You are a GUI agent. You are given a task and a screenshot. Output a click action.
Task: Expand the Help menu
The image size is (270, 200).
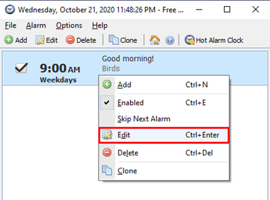99,26
